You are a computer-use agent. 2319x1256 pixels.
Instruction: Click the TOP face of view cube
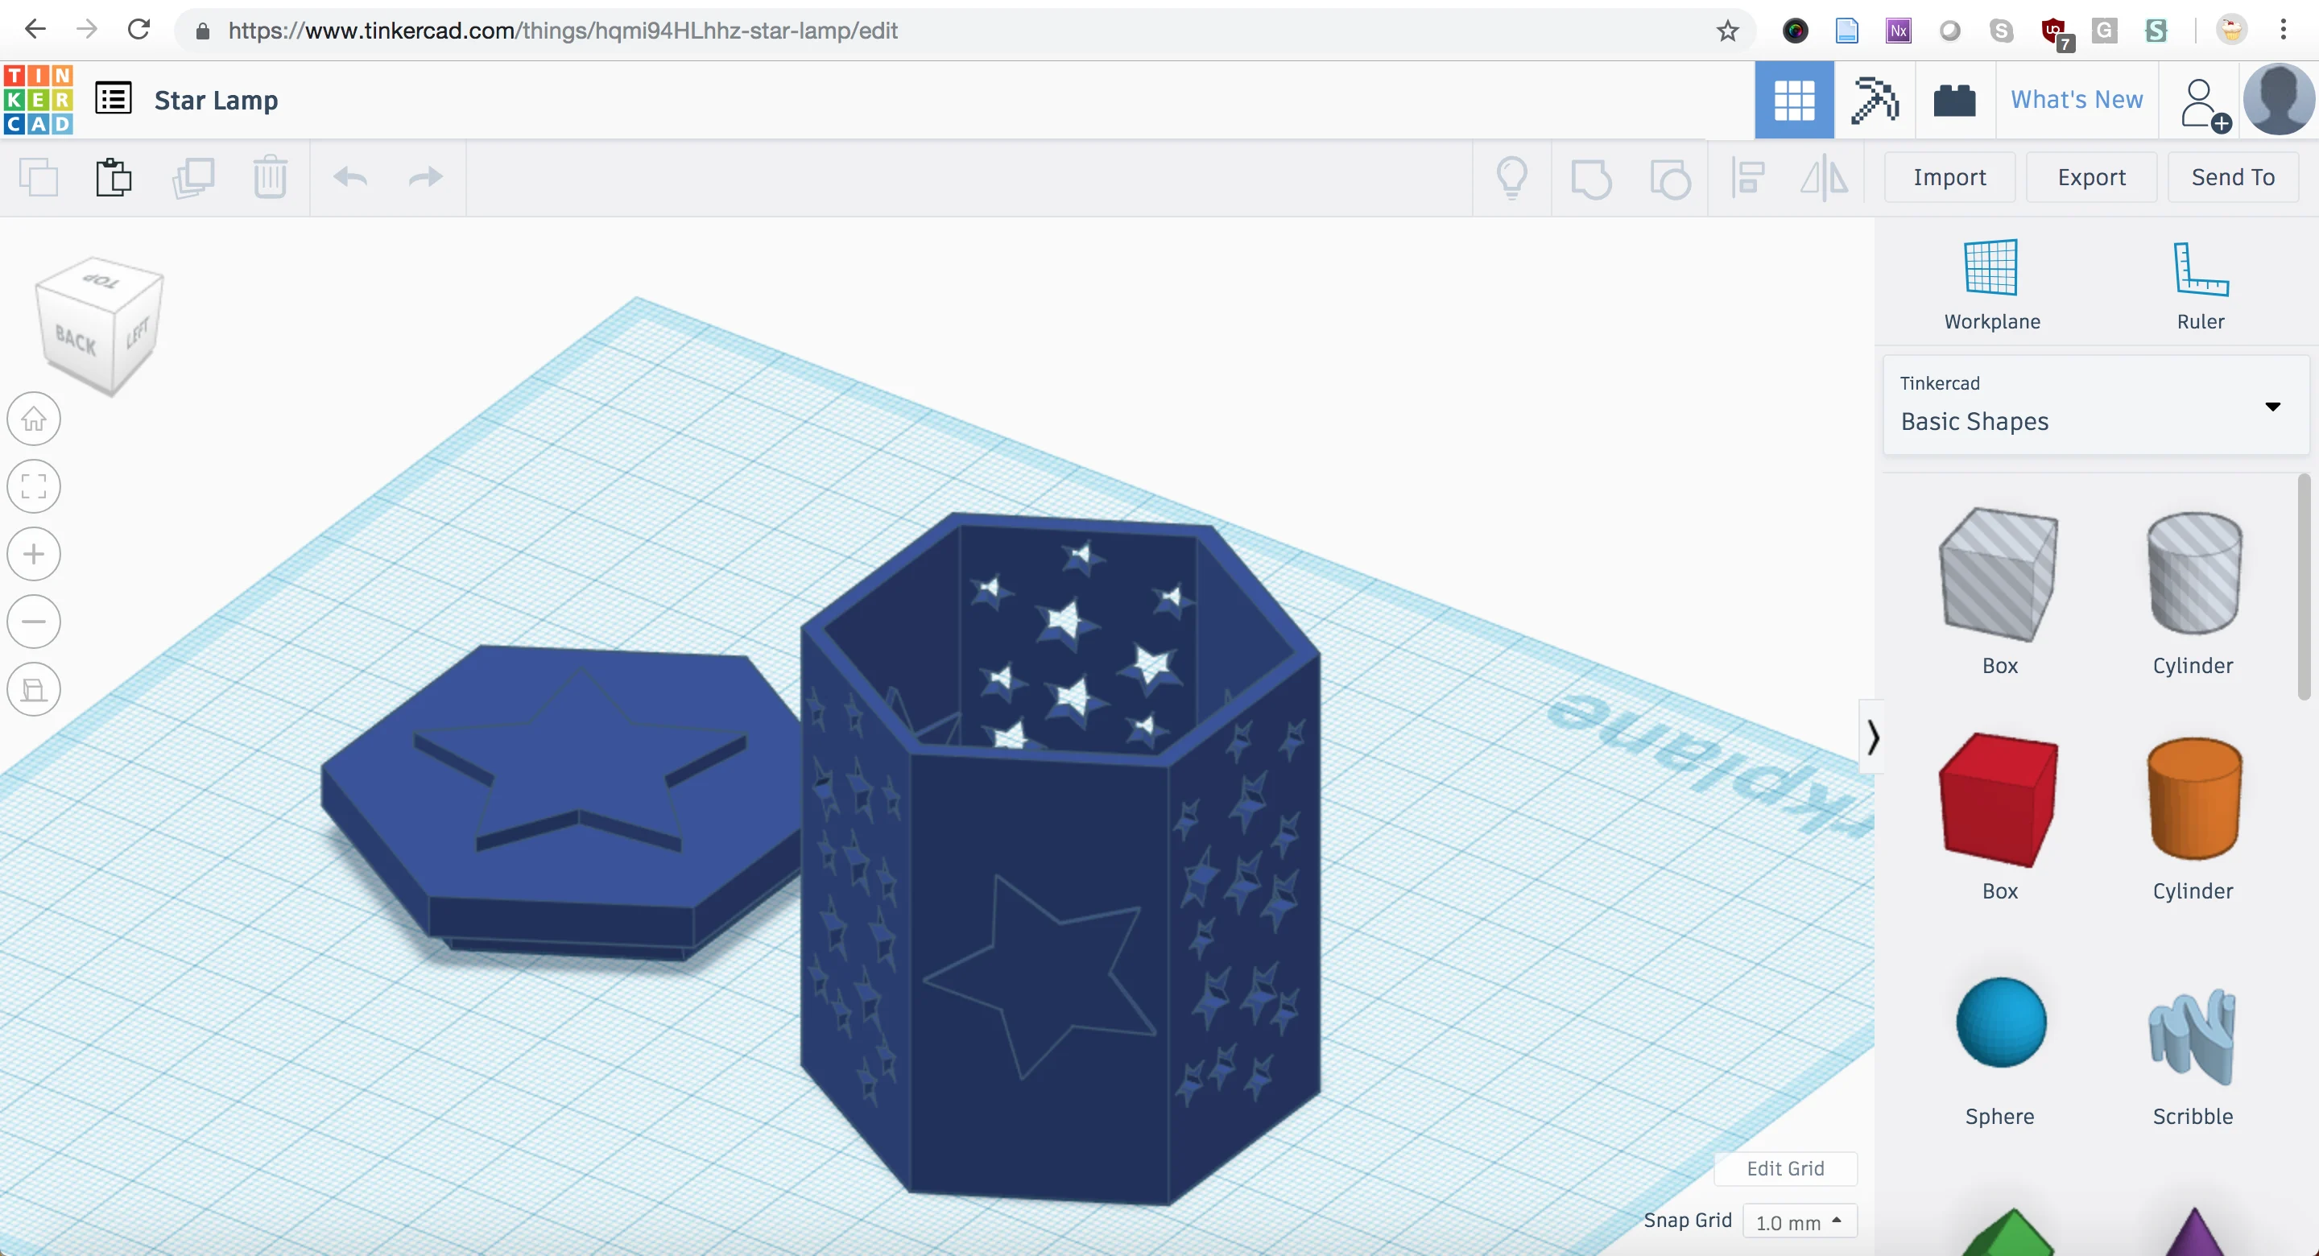click(x=100, y=281)
